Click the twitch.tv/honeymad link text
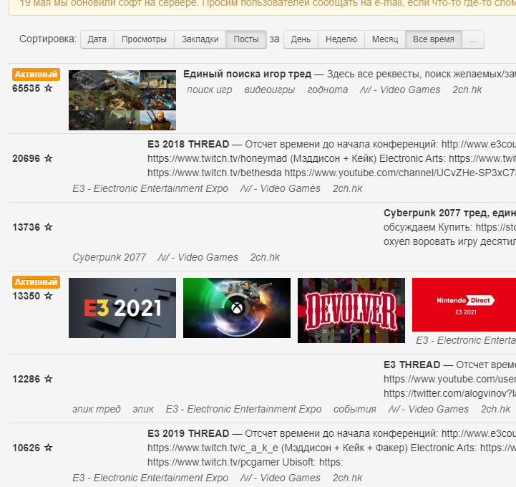Image resolution: width=516 pixels, height=487 pixels. coord(217,159)
